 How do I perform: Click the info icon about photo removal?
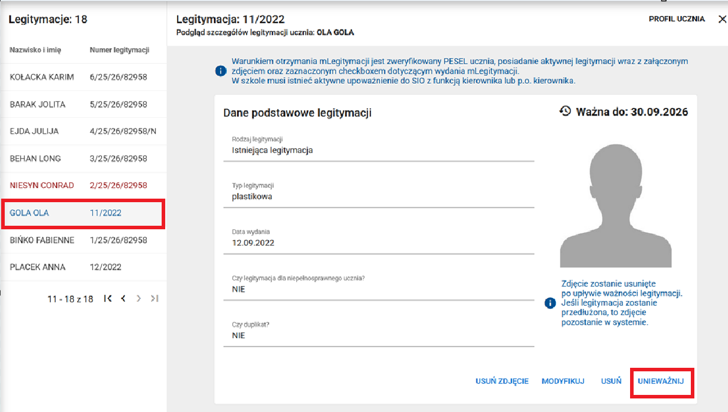point(551,302)
